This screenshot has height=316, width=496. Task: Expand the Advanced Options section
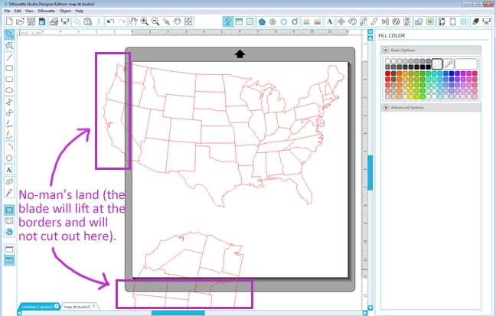[386, 108]
